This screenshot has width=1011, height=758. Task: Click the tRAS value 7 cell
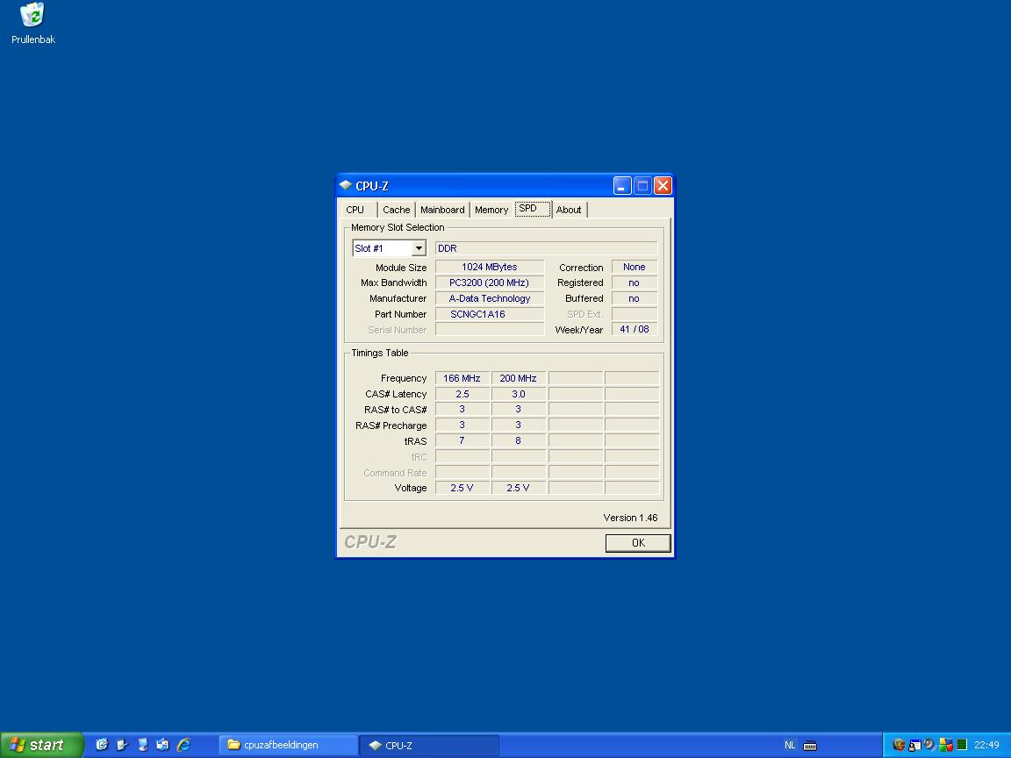click(x=462, y=441)
